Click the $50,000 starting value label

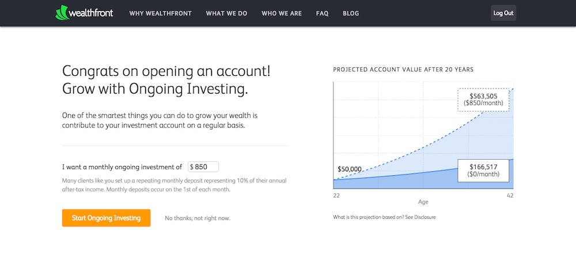coord(350,169)
